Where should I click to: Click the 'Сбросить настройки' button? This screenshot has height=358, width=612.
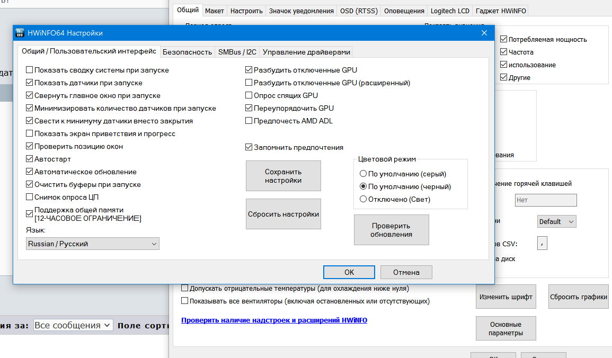(x=283, y=214)
